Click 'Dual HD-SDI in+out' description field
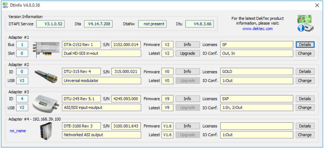Screen dimensions: 324x148 [101, 53]
